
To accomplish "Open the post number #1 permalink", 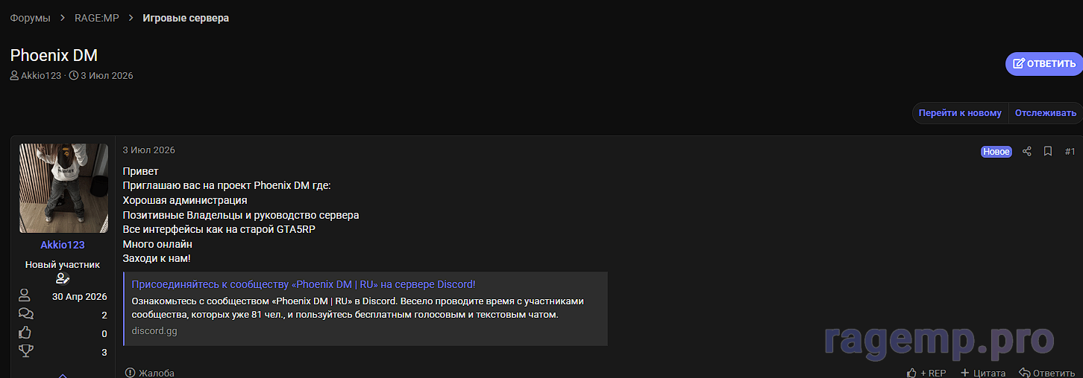I will click(1070, 151).
